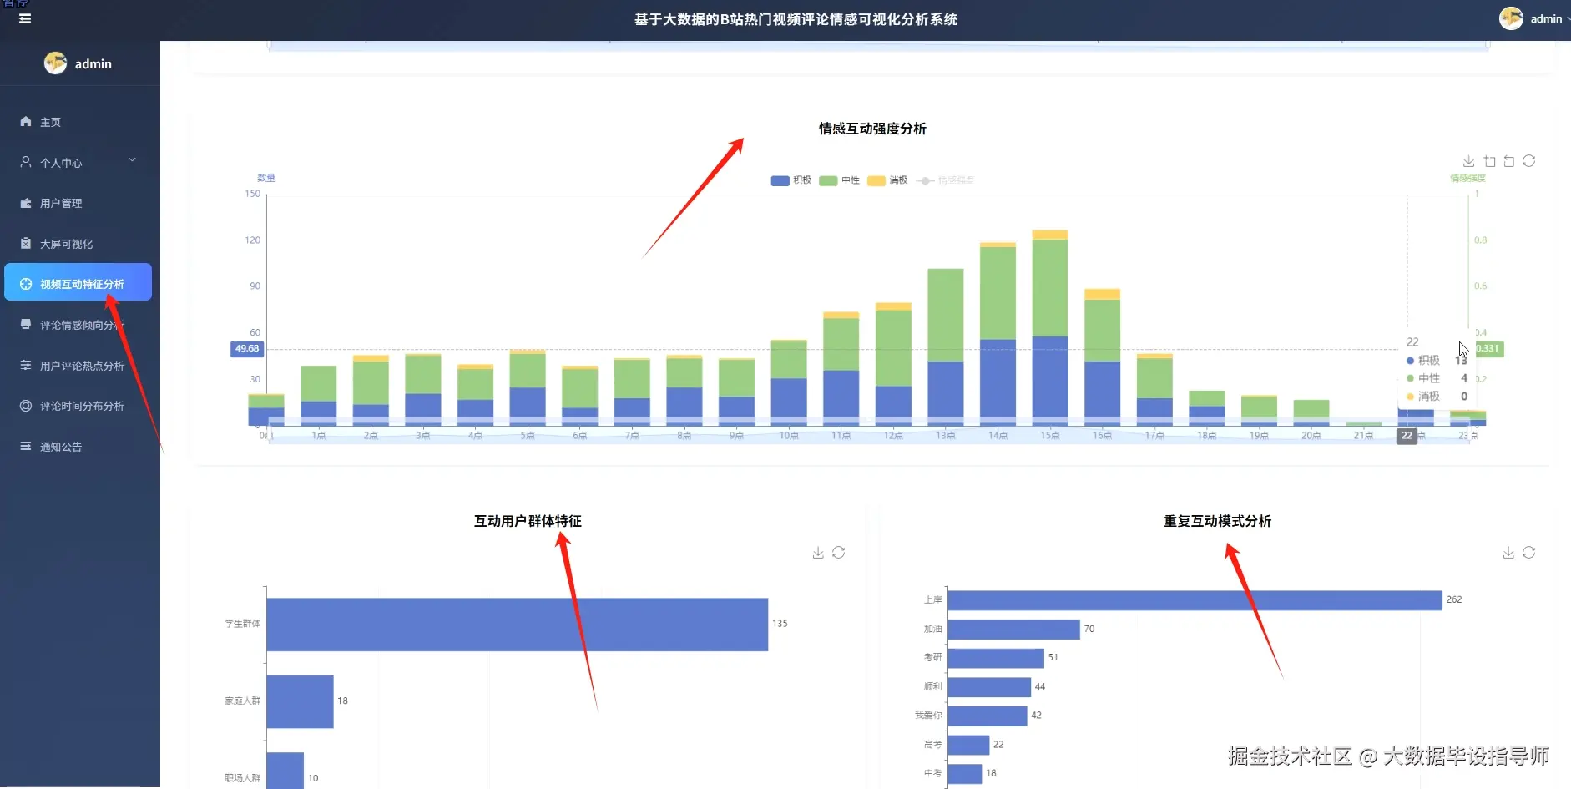
Task: Open 通知公告 menu item
Action: (x=80, y=447)
